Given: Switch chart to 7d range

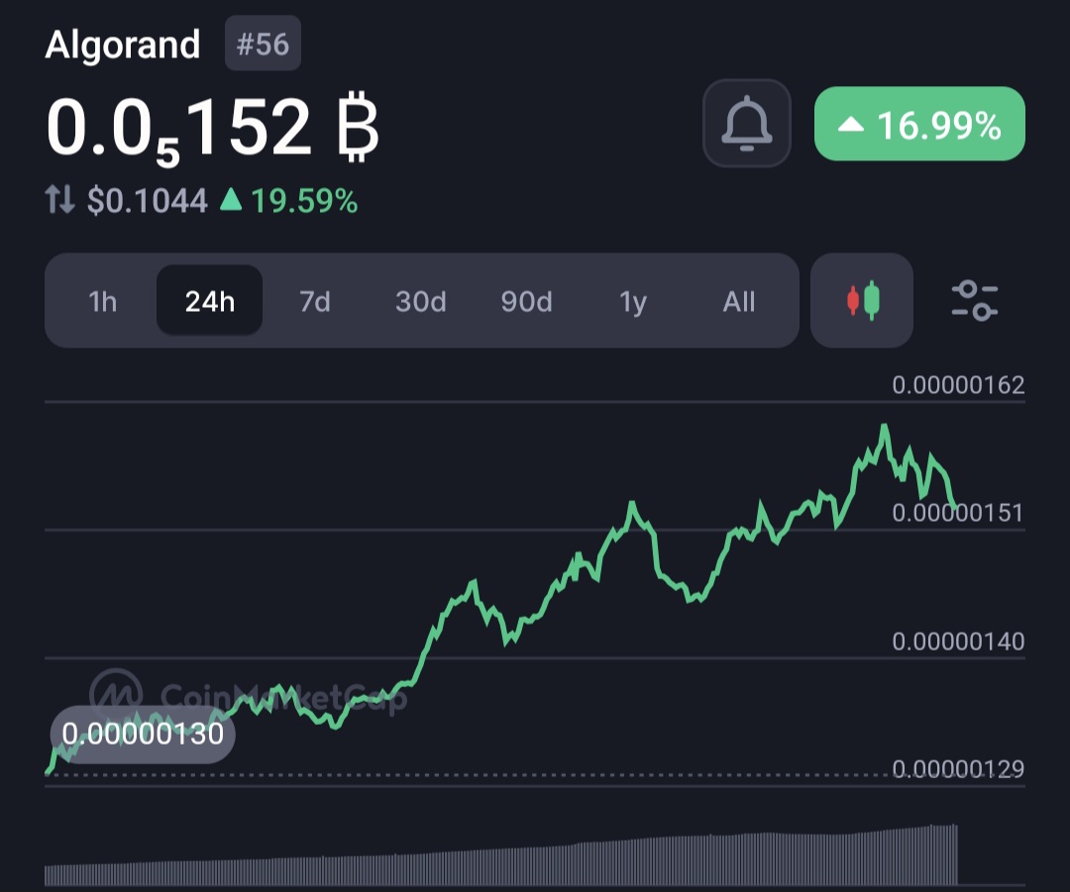Looking at the screenshot, I should pos(315,301).
